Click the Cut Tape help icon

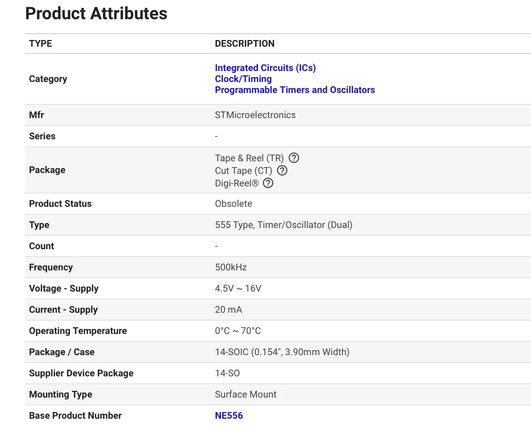pos(282,171)
